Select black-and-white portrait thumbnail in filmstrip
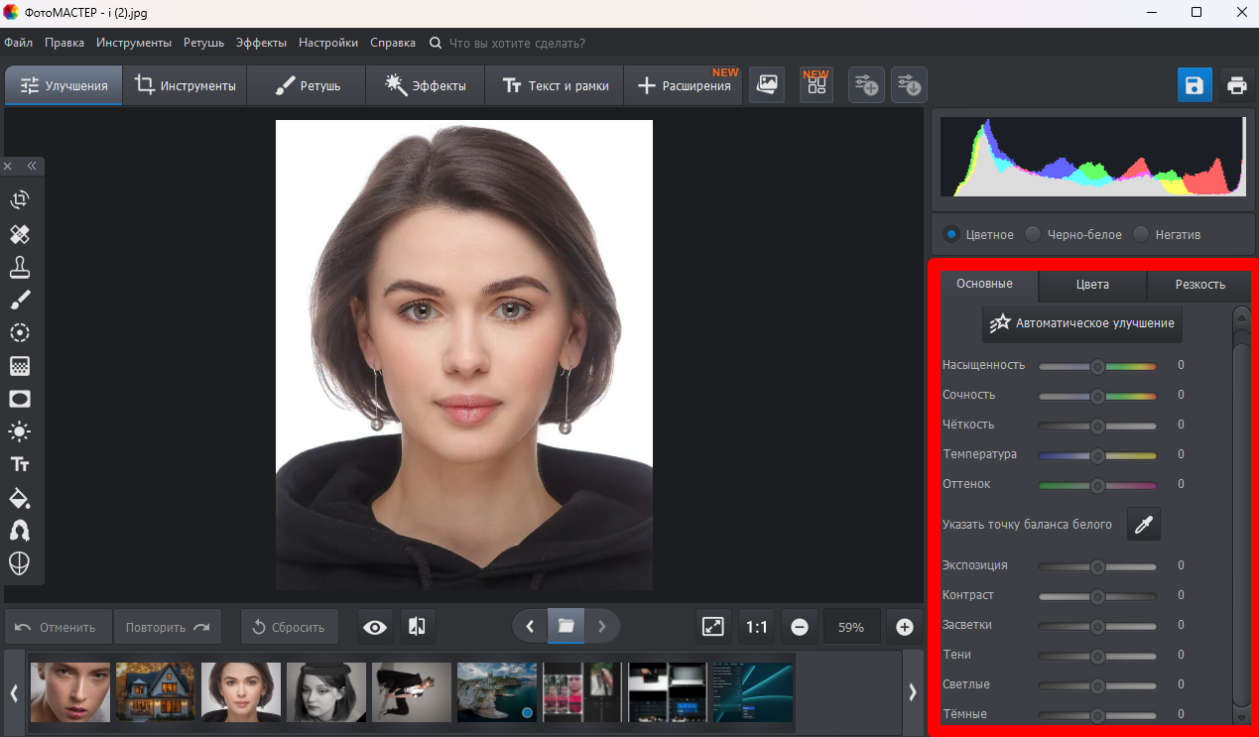Viewport: 1259px width, 737px height. click(325, 692)
